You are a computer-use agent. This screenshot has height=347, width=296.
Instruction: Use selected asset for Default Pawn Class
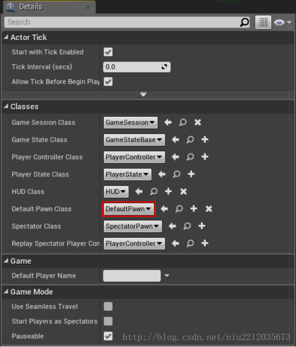pos(165,209)
